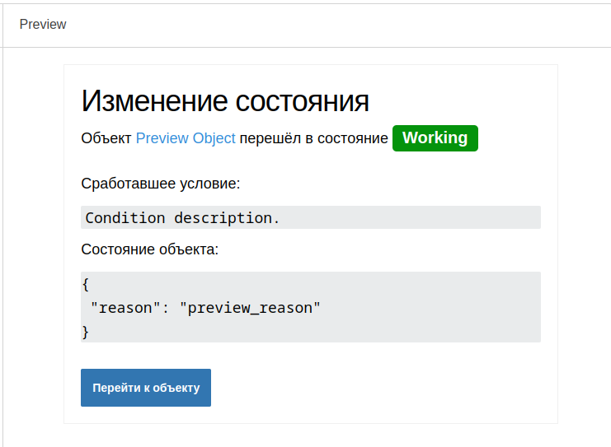
Task: Click the Изменение состояния heading
Action: [225, 101]
